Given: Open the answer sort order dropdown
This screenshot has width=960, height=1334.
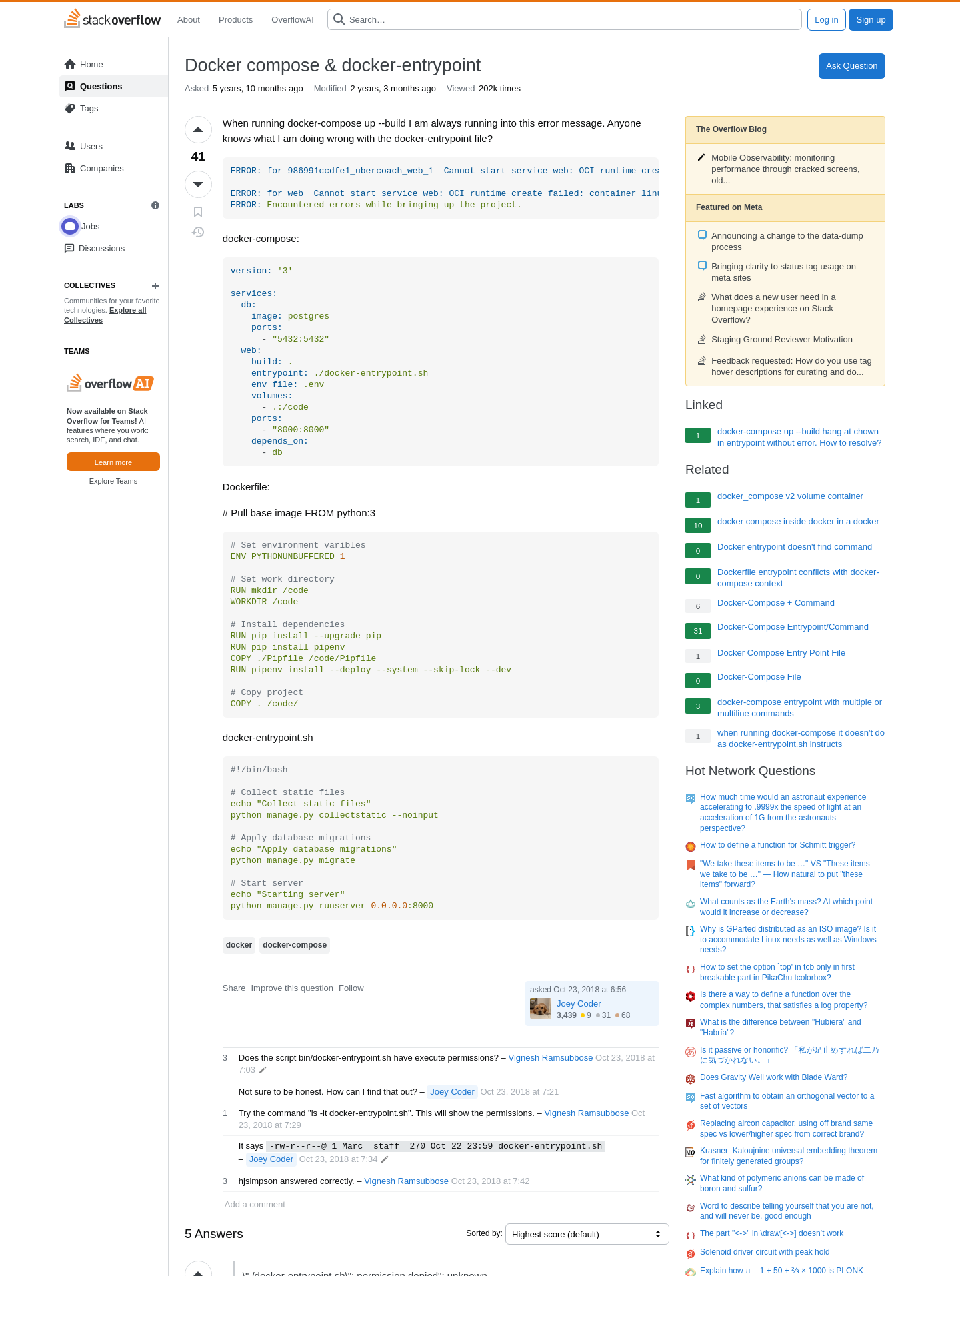Looking at the screenshot, I should [587, 1234].
